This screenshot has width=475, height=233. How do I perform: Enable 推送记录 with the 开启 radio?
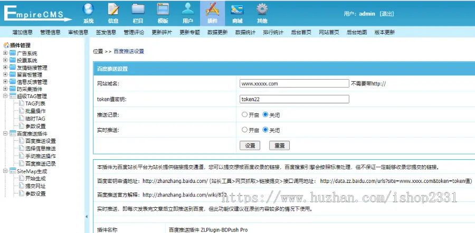(x=244, y=115)
